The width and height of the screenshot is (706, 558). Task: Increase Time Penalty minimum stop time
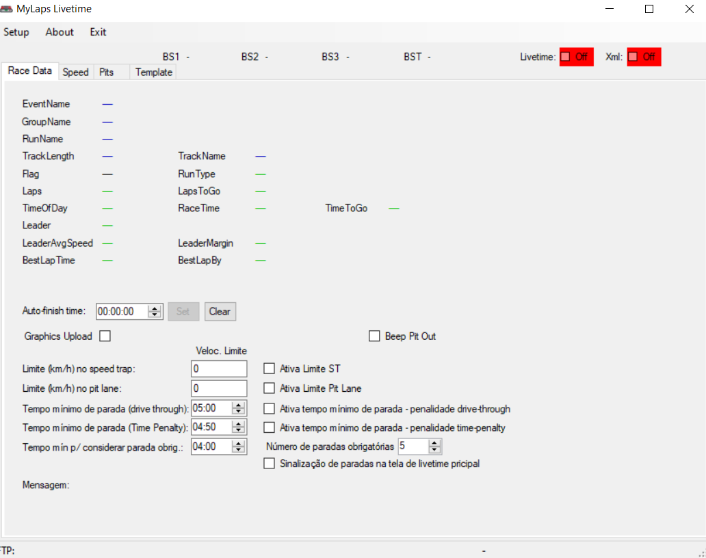point(239,424)
